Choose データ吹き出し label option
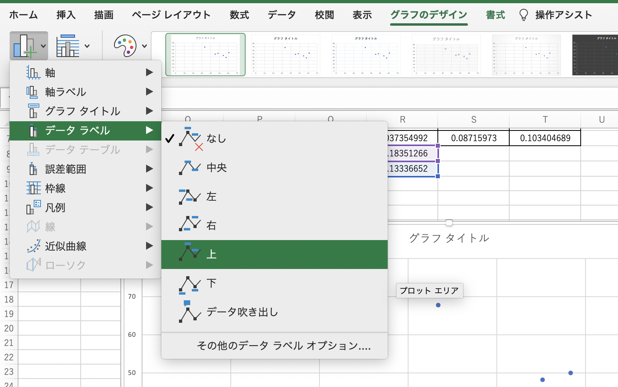 point(274,312)
